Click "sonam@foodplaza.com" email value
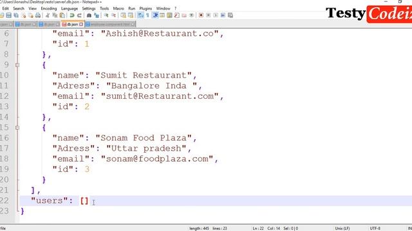The image size is (412, 231). click(x=157, y=159)
